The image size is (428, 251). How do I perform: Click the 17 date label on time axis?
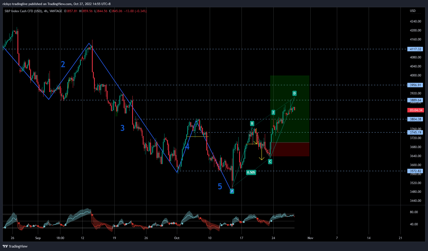click(x=242, y=238)
